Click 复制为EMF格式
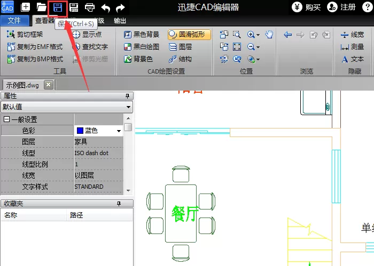Screen dimensions: 374x266 click(x=35, y=46)
